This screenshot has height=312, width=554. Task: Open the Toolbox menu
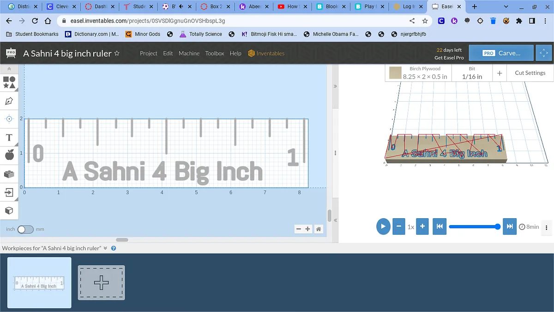point(215,53)
